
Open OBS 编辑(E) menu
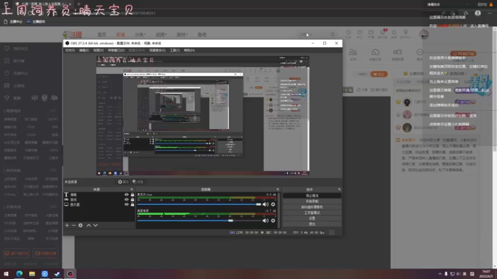(x=84, y=50)
